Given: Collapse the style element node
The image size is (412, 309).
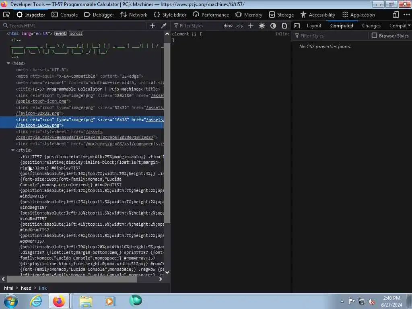Looking at the screenshot, I should click(x=13, y=150).
